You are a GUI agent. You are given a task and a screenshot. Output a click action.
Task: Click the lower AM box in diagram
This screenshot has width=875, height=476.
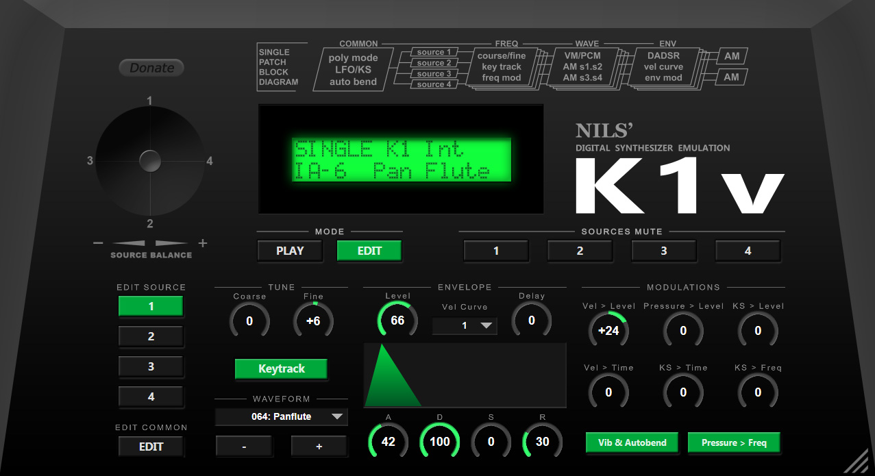click(x=732, y=77)
